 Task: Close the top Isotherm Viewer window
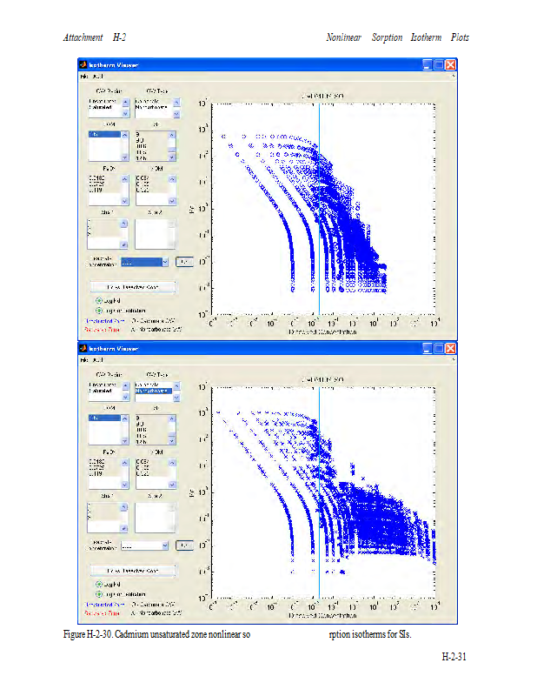(451, 65)
